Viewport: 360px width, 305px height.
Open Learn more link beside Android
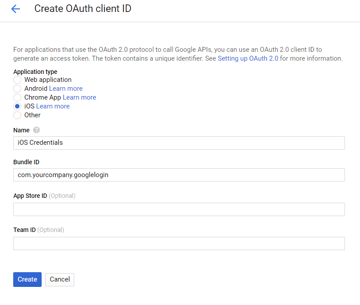[x=65, y=89]
